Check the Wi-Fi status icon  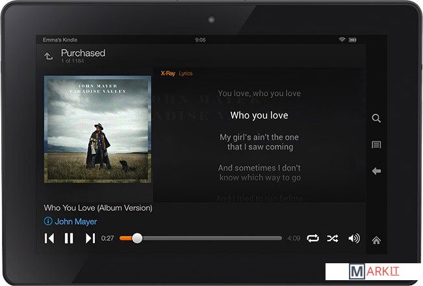tap(342, 40)
